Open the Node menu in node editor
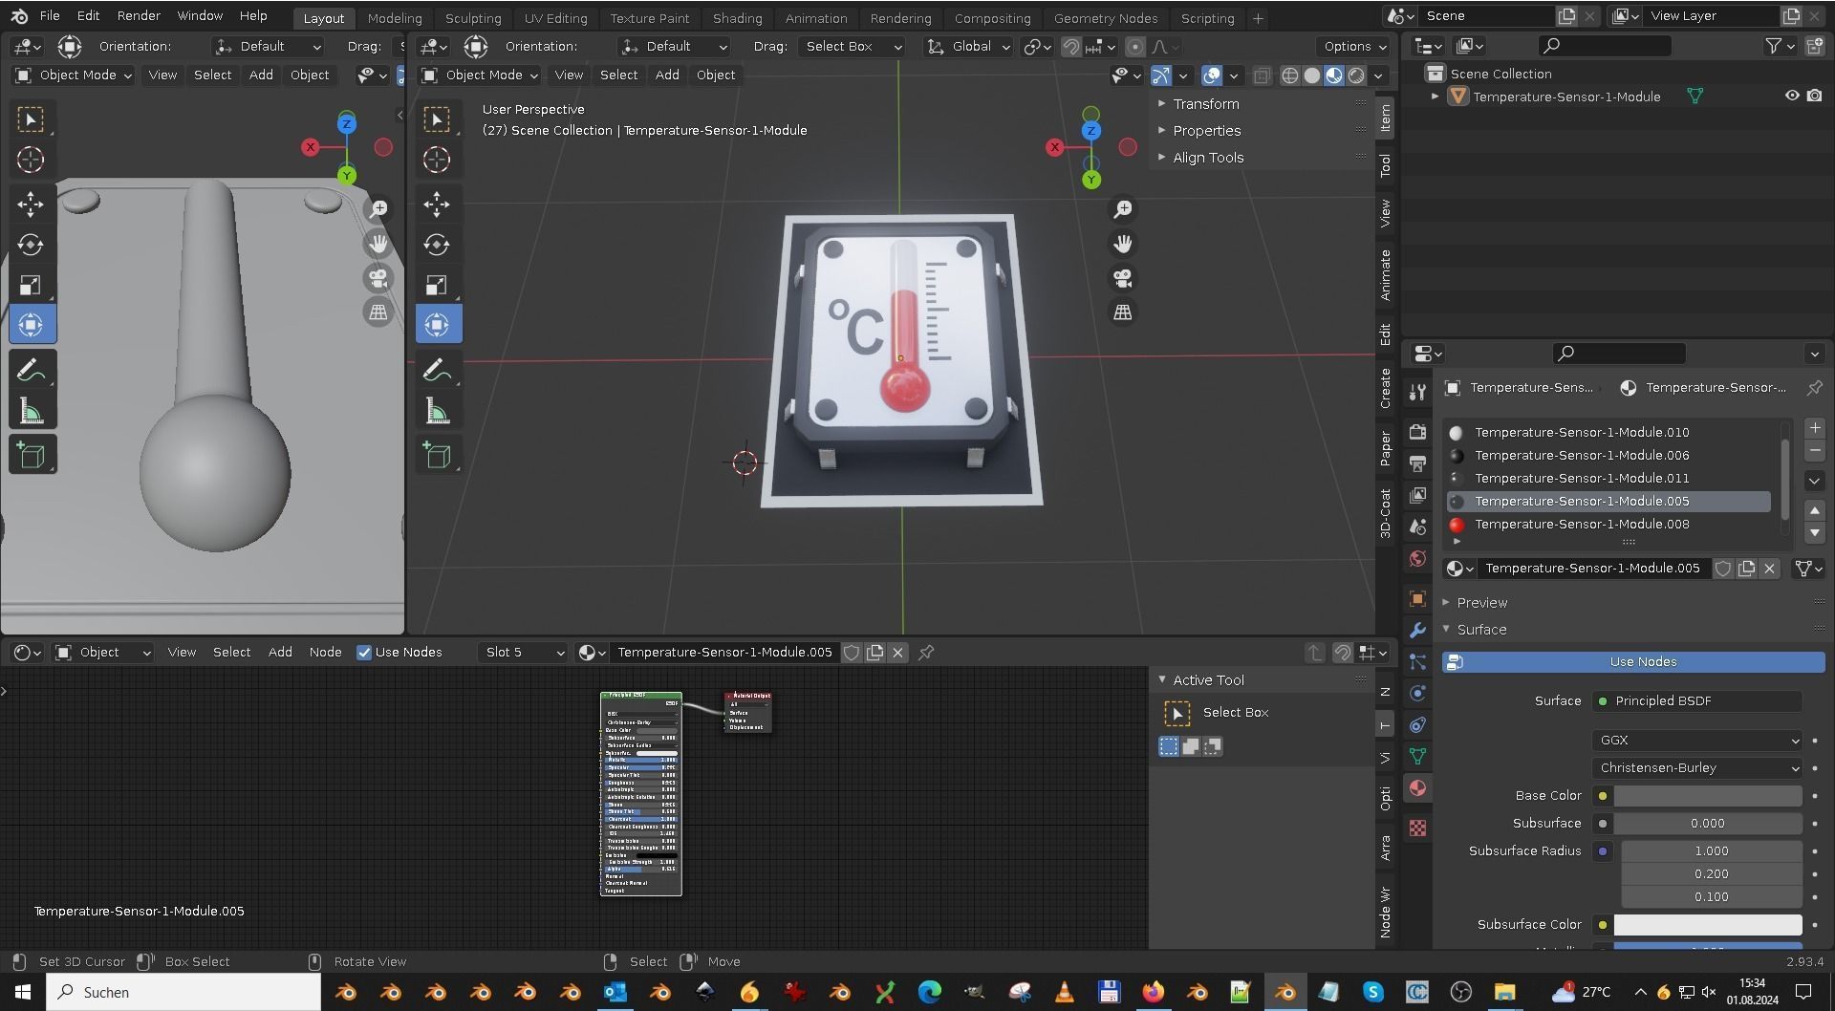Viewport: 1835px width, 1011px height. click(325, 653)
